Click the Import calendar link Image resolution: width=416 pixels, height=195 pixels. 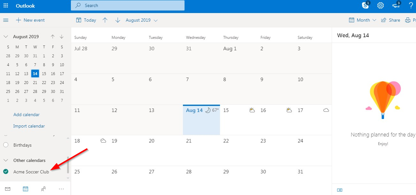[29, 126]
